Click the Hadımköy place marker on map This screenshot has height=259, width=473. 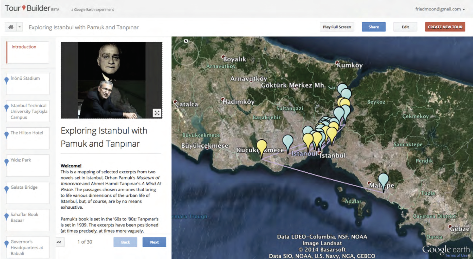[223, 99]
